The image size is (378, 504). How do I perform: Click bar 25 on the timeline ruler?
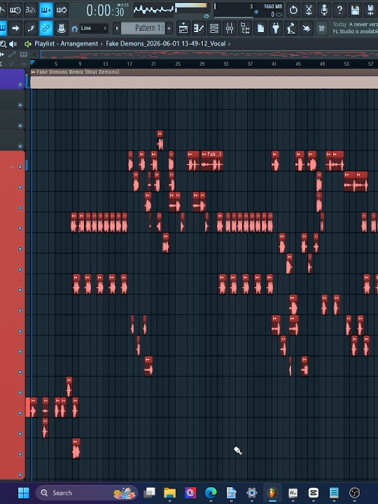pyautogui.click(x=178, y=64)
